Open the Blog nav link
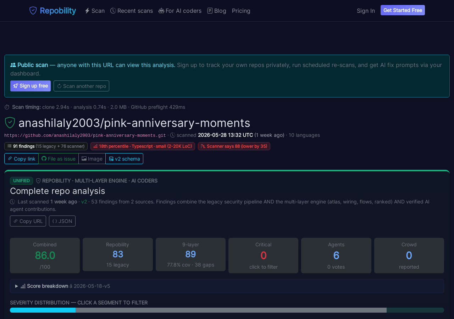This screenshot has width=454, height=319. [x=217, y=11]
